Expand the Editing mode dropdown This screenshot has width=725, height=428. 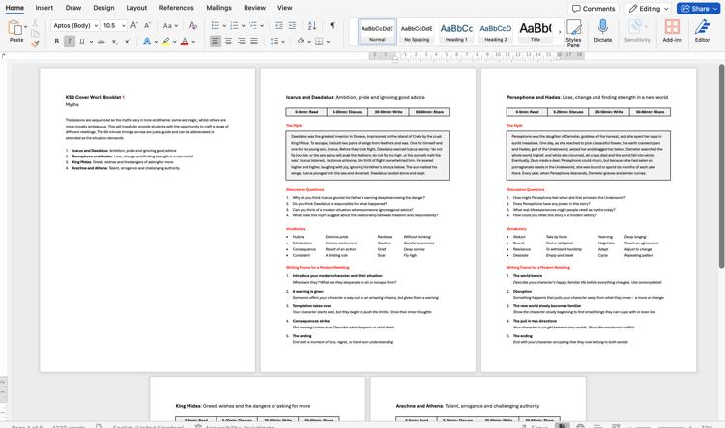pos(649,9)
